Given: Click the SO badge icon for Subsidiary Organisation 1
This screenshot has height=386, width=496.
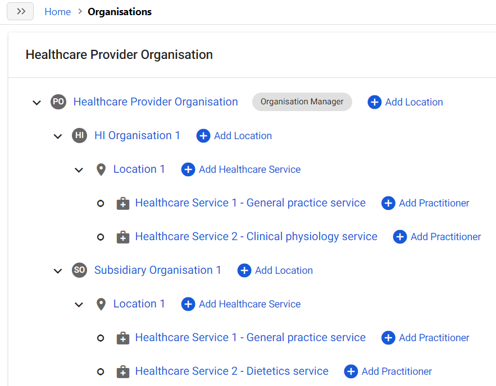Looking at the screenshot, I should point(80,270).
